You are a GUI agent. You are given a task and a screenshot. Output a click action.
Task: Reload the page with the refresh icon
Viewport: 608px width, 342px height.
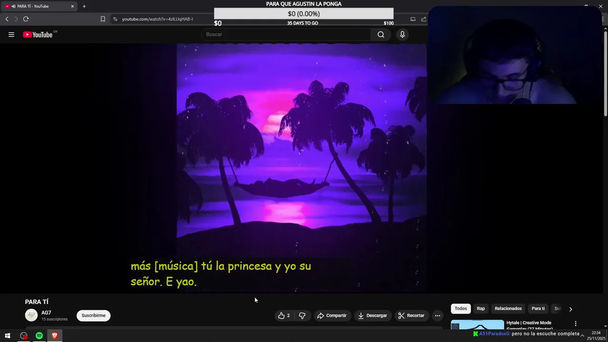[26, 19]
